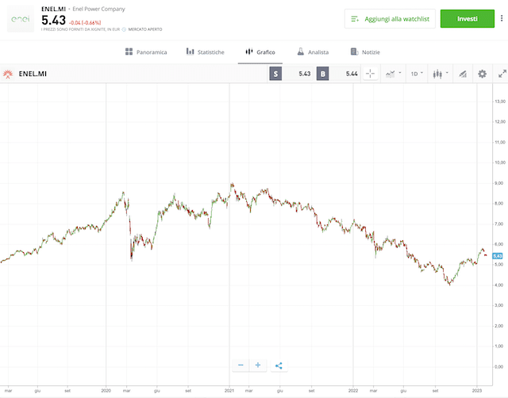Click the 13,00 price axis label
The image size is (508, 398).
pyautogui.click(x=500, y=101)
